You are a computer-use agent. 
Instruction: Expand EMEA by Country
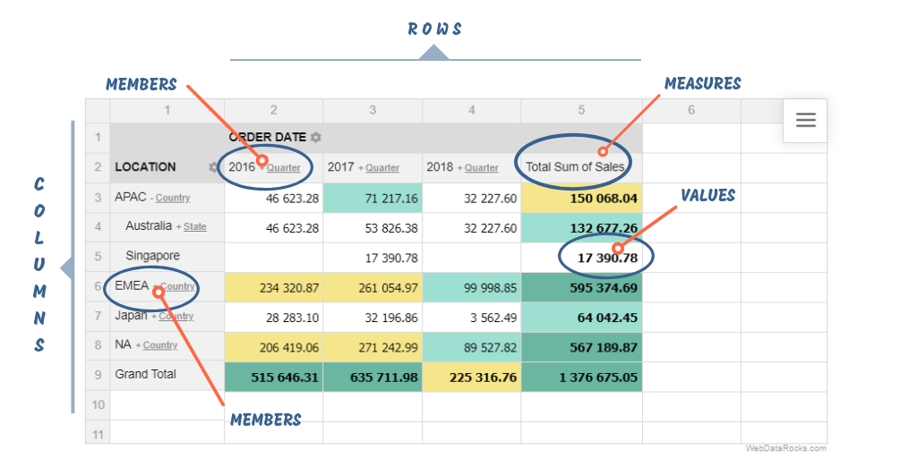pos(175,287)
